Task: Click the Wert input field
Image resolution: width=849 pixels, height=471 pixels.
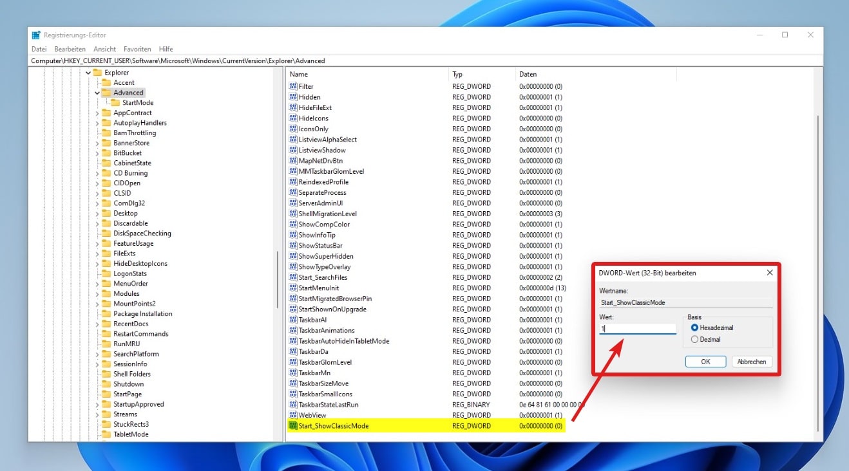Action: [637, 329]
